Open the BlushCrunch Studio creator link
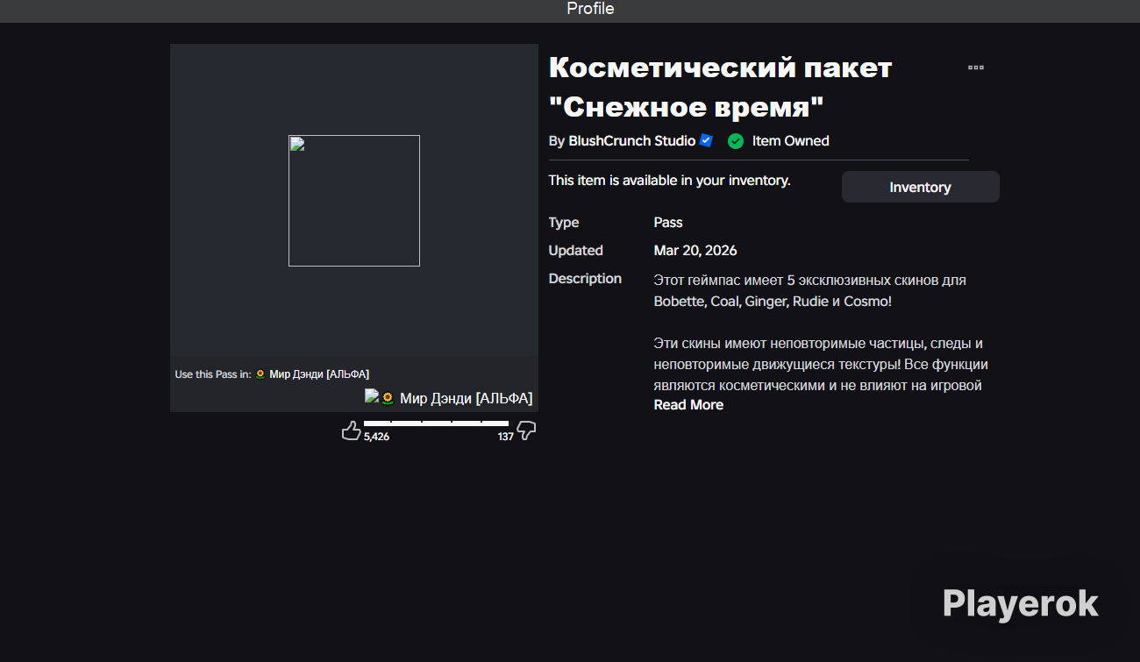 tap(632, 140)
